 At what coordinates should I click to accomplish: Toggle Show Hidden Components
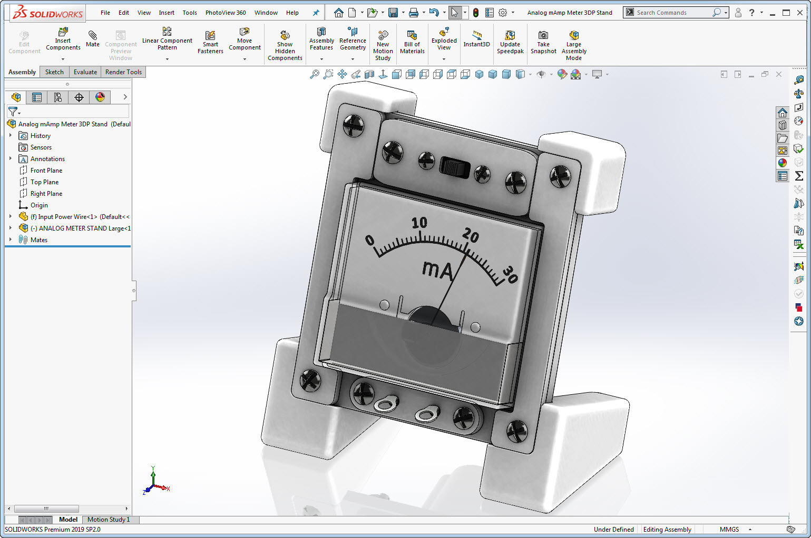pos(285,36)
